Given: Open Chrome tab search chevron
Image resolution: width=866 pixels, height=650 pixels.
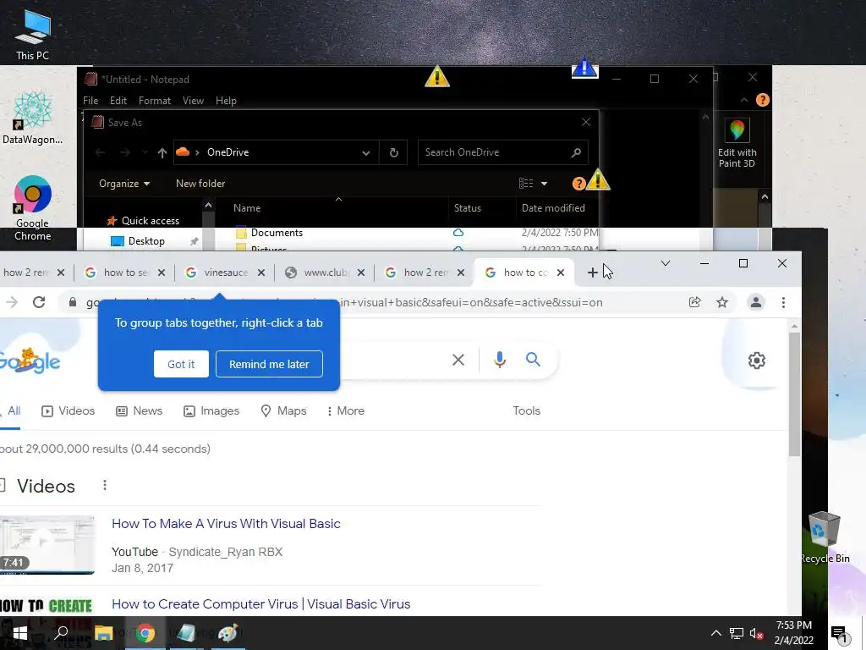Looking at the screenshot, I should click(666, 264).
